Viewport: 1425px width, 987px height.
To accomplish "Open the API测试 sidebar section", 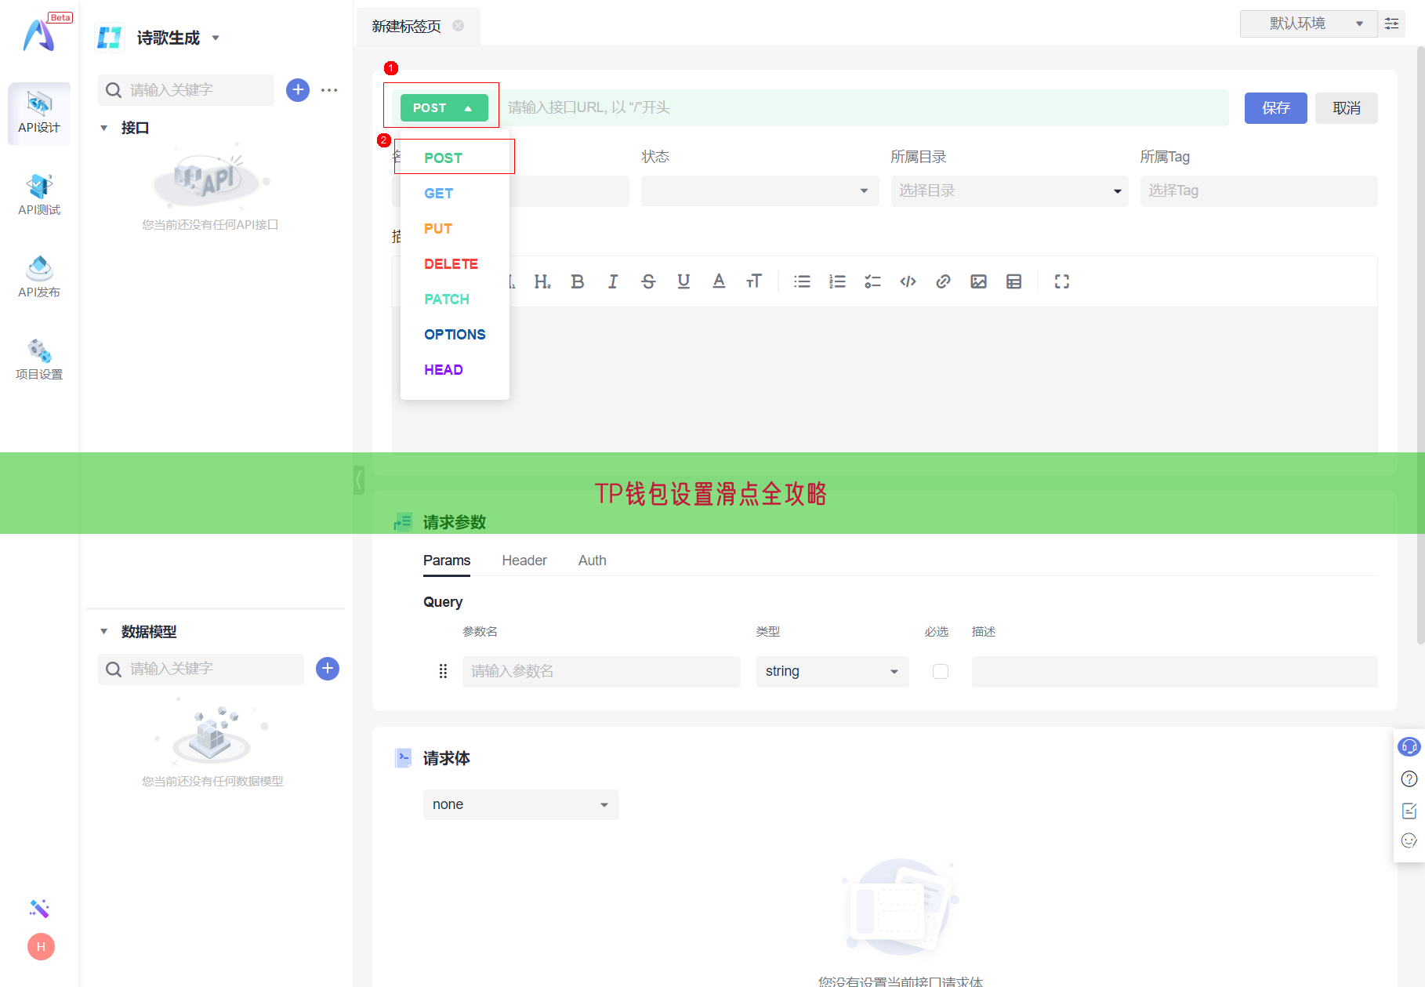I will [39, 195].
